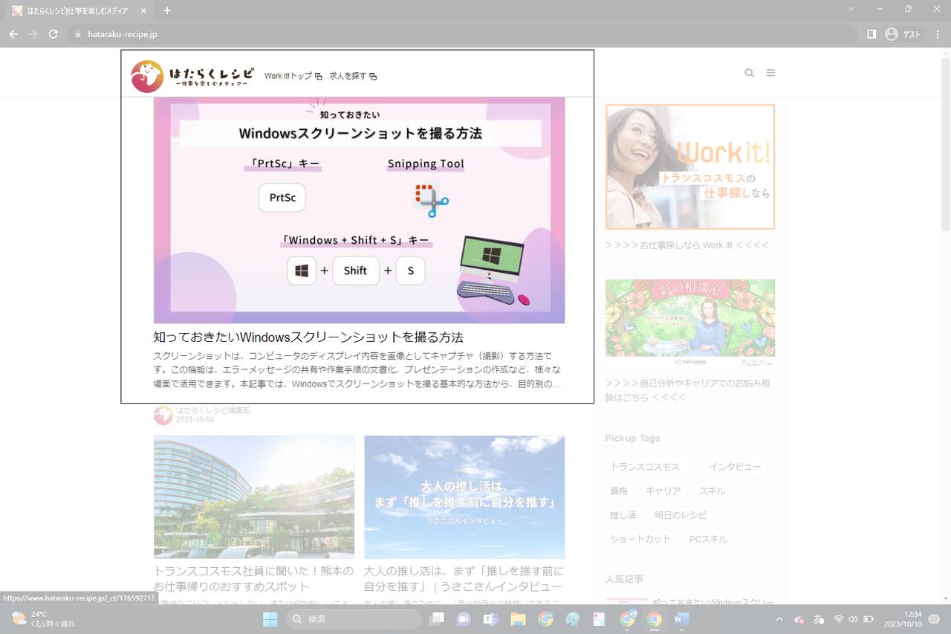Click the browser forward arrow
Screen dimensions: 951x634
pyautogui.click(x=33, y=34)
